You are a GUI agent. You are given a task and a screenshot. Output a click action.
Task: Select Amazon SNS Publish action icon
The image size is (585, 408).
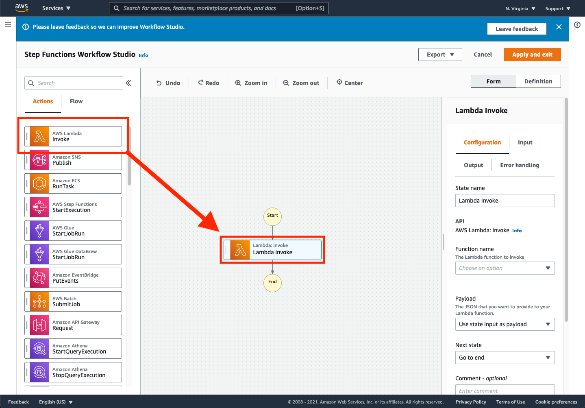[x=39, y=160]
